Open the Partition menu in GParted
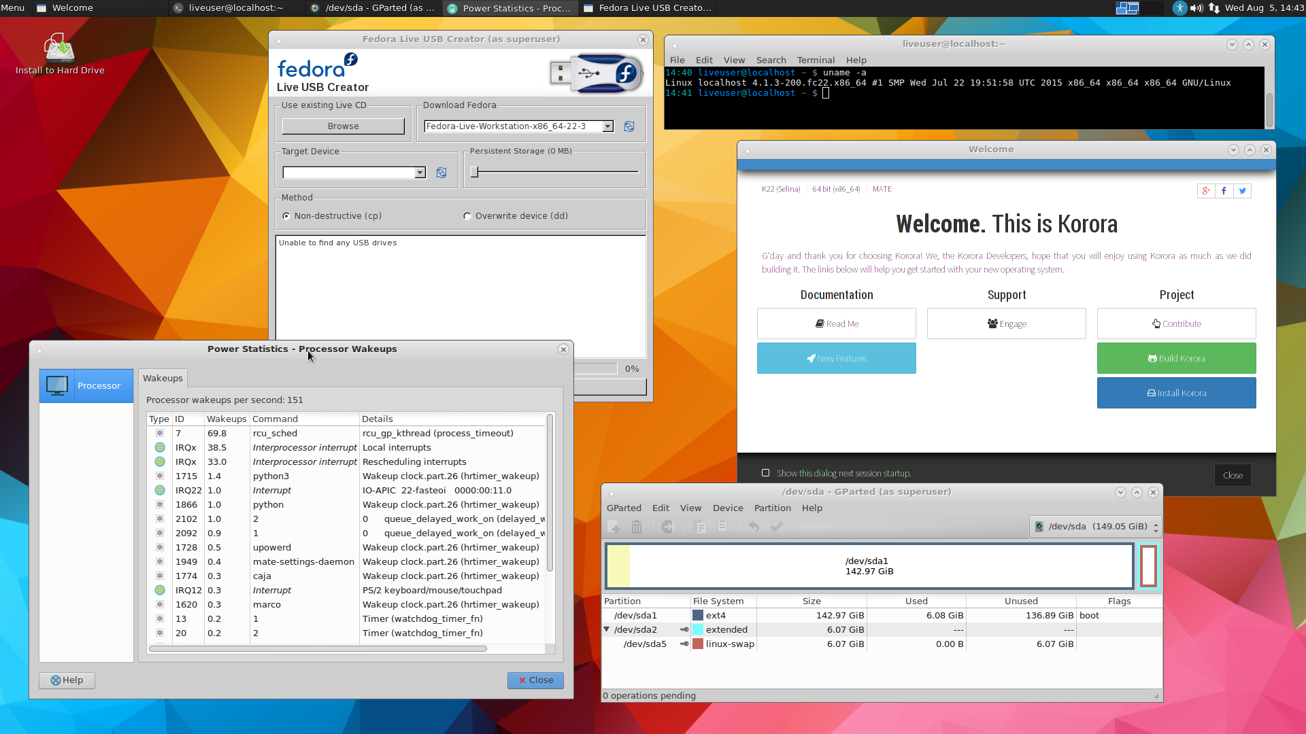 coord(772,508)
